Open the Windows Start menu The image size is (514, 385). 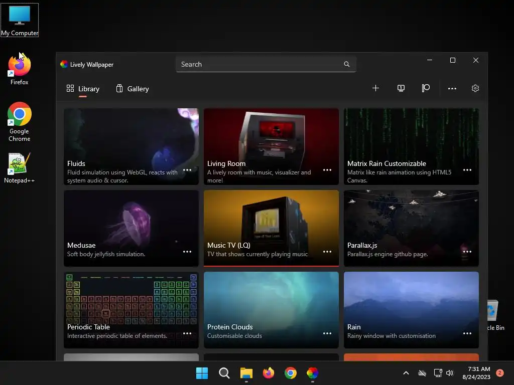tap(202, 373)
